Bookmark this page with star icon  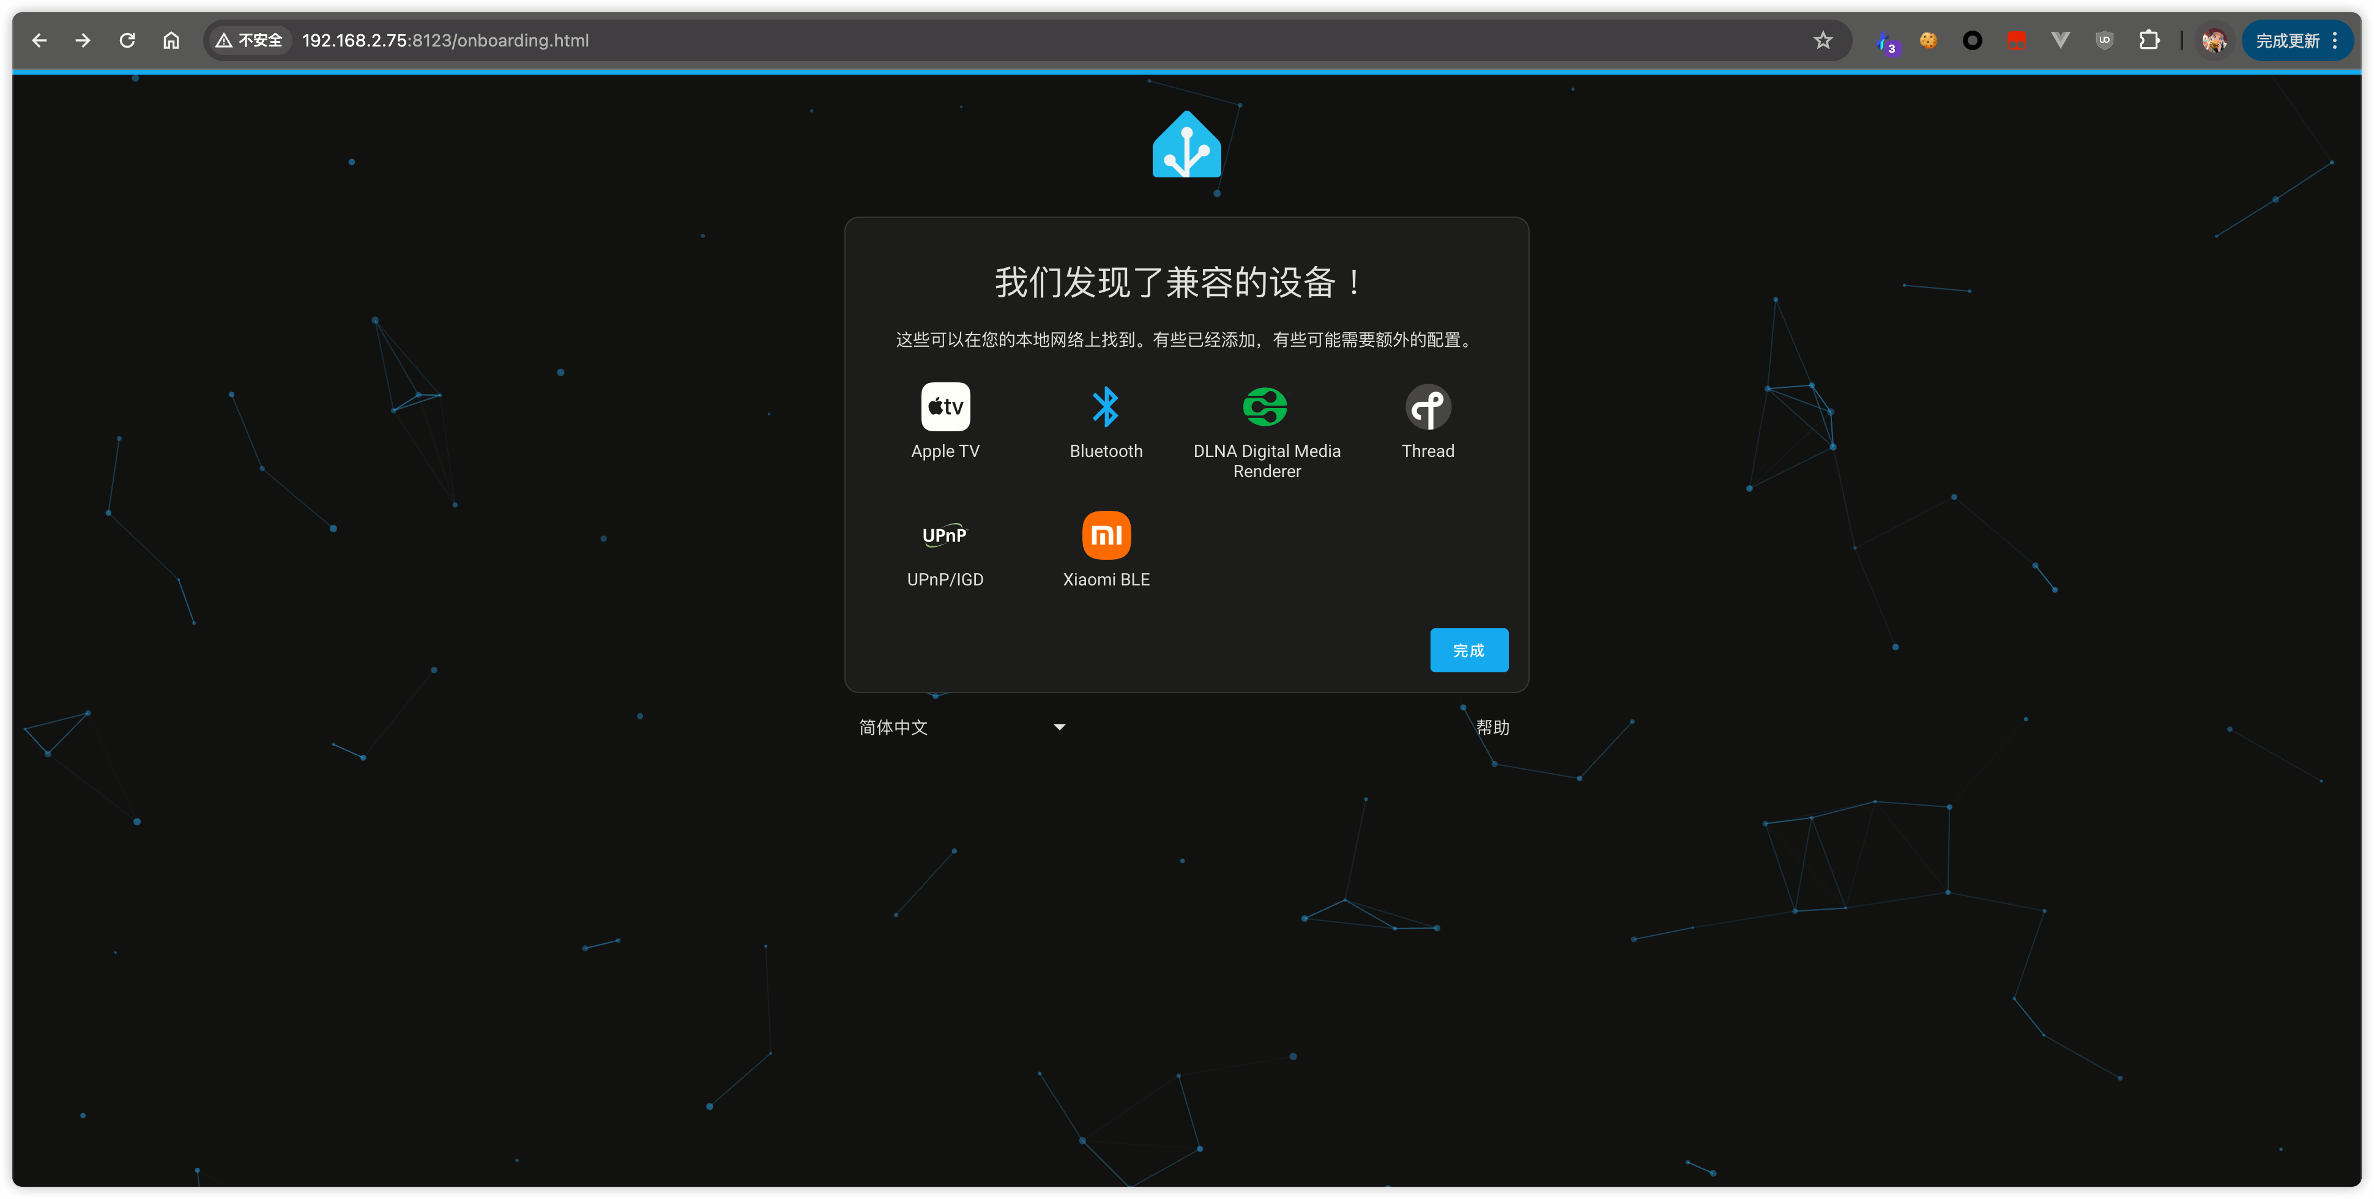(x=1822, y=40)
